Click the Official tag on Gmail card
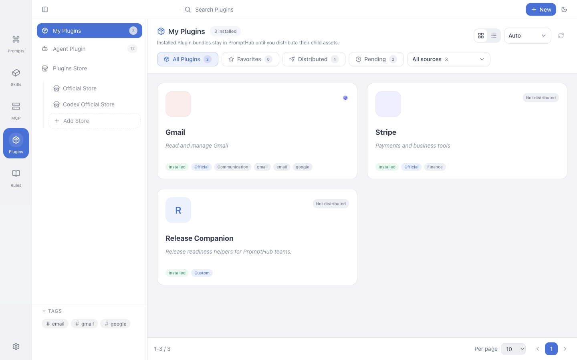 click(x=202, y=167)
